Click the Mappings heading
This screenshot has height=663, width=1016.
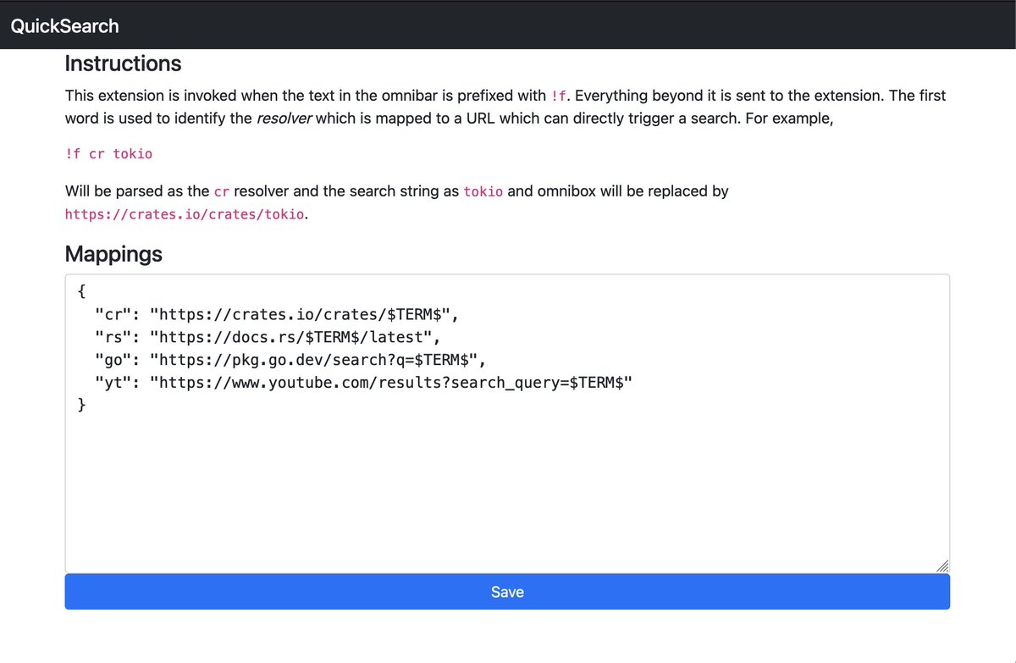113,254
